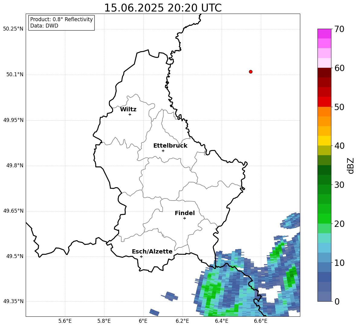Click the 10 colorbar tick label

(339, 263)
